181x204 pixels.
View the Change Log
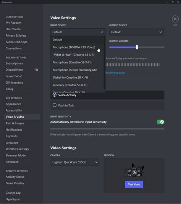[x=13, y=193]
